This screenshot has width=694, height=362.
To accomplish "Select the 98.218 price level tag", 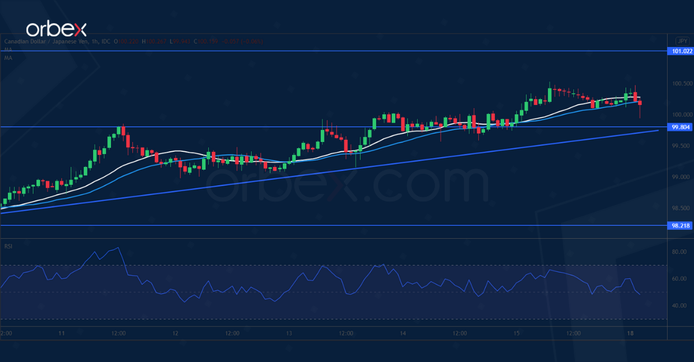I will coord(680,226).
